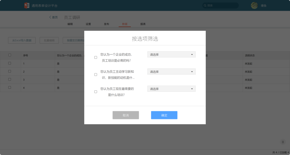
Task: Open the 馒鱼 user avatar
Action: [x=254, y=5]
